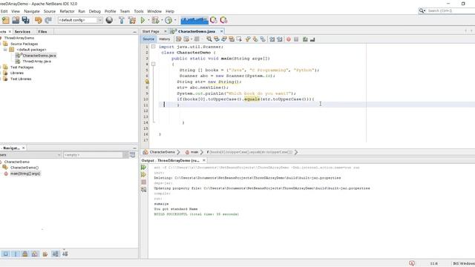Open the Window menu
The height and width of the screenshot is (267, 475).
pyautogui.click(x=154, y=11)
